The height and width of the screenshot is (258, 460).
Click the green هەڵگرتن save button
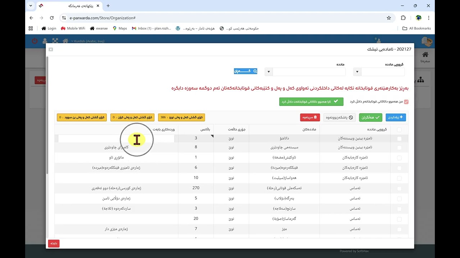coord(371,117)
